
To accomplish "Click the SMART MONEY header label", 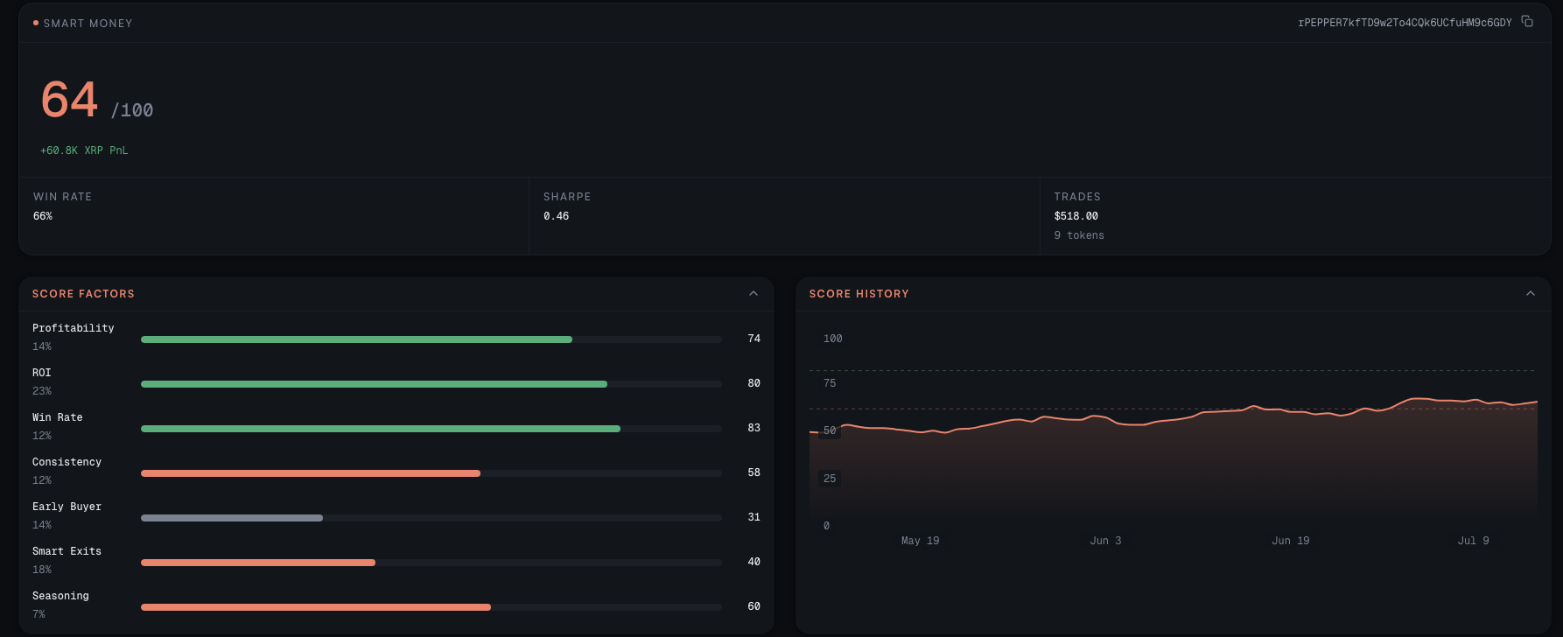I will click(x=88, y=24).
